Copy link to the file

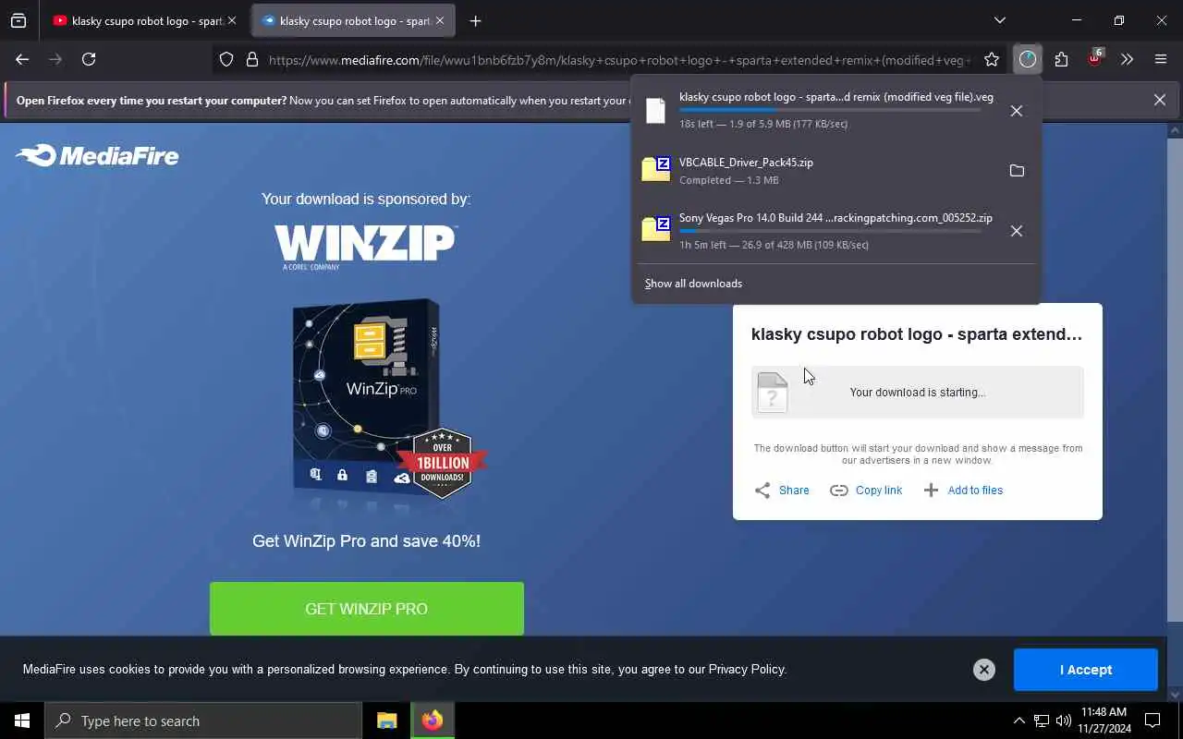tap(866, 491)
